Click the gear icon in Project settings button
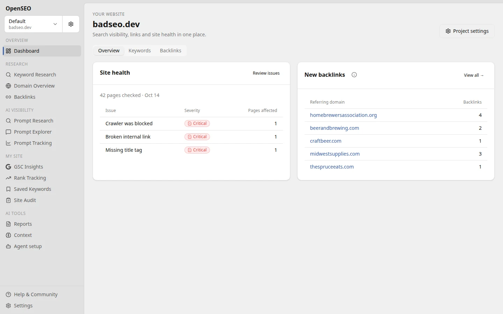The image size is (503, 314). pos(448,31)
